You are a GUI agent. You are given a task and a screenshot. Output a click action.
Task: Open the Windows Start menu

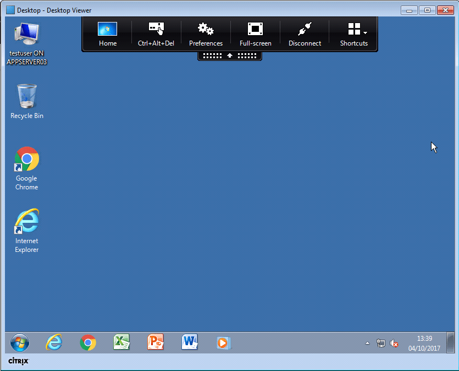click(x=20, y=342)
